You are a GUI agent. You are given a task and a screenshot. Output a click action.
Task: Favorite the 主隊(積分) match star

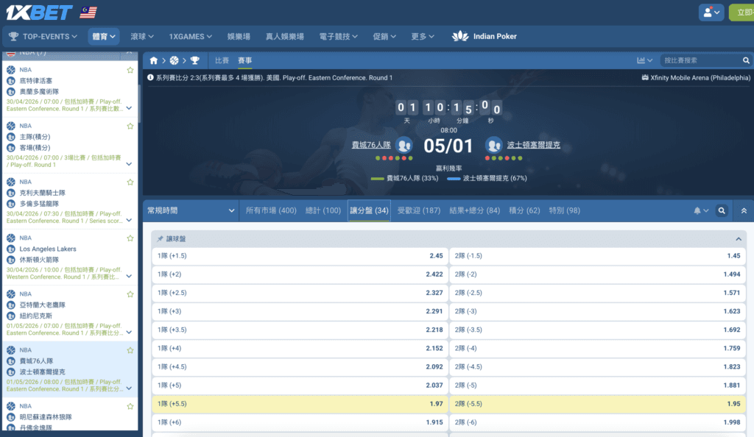click(130, 127)
